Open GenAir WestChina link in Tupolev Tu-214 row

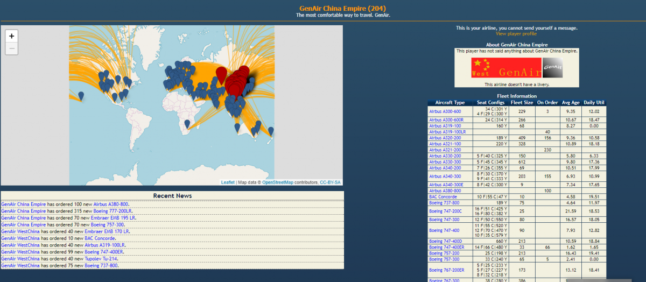pyautogui.click(x=20, y=259)
